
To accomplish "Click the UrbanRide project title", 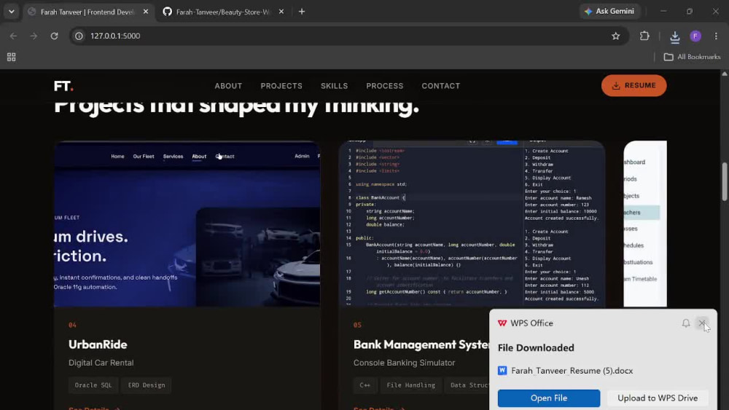I will 98,344.
